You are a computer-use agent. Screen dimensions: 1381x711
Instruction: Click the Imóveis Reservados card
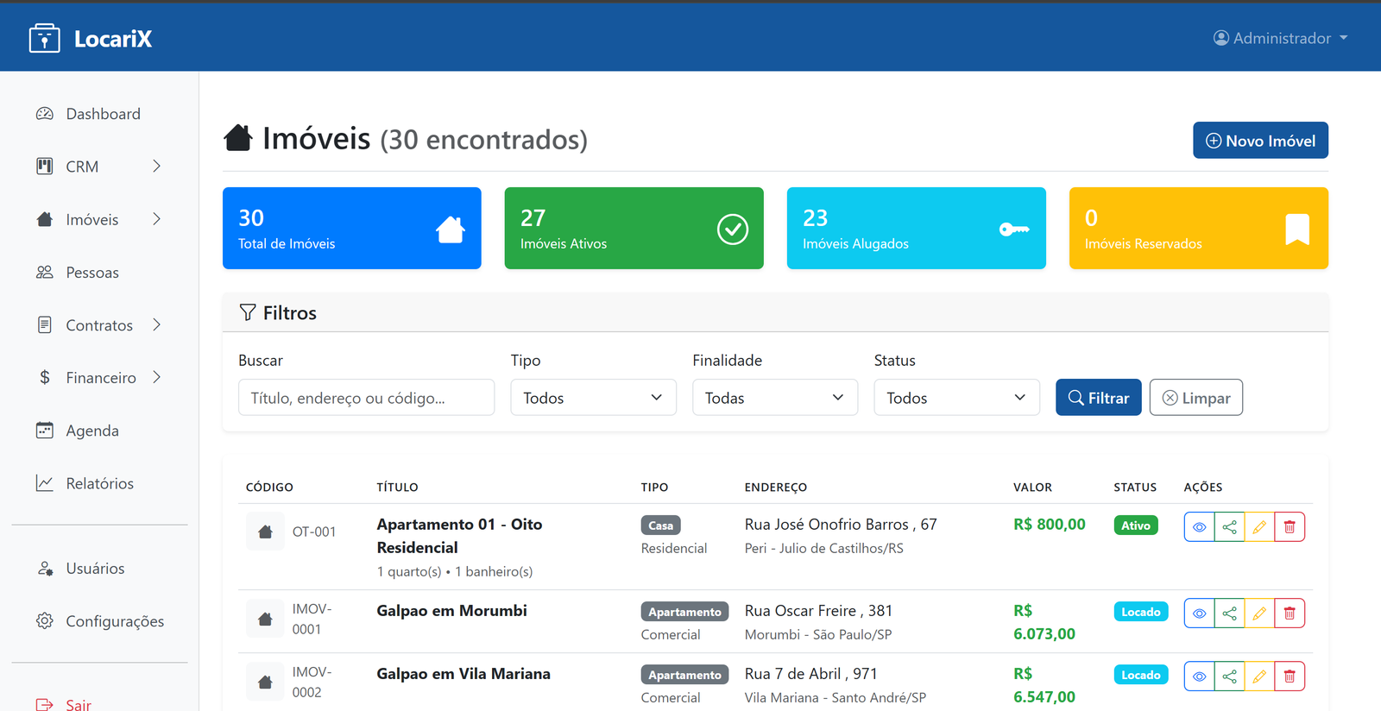click(x=1198, y=228)
